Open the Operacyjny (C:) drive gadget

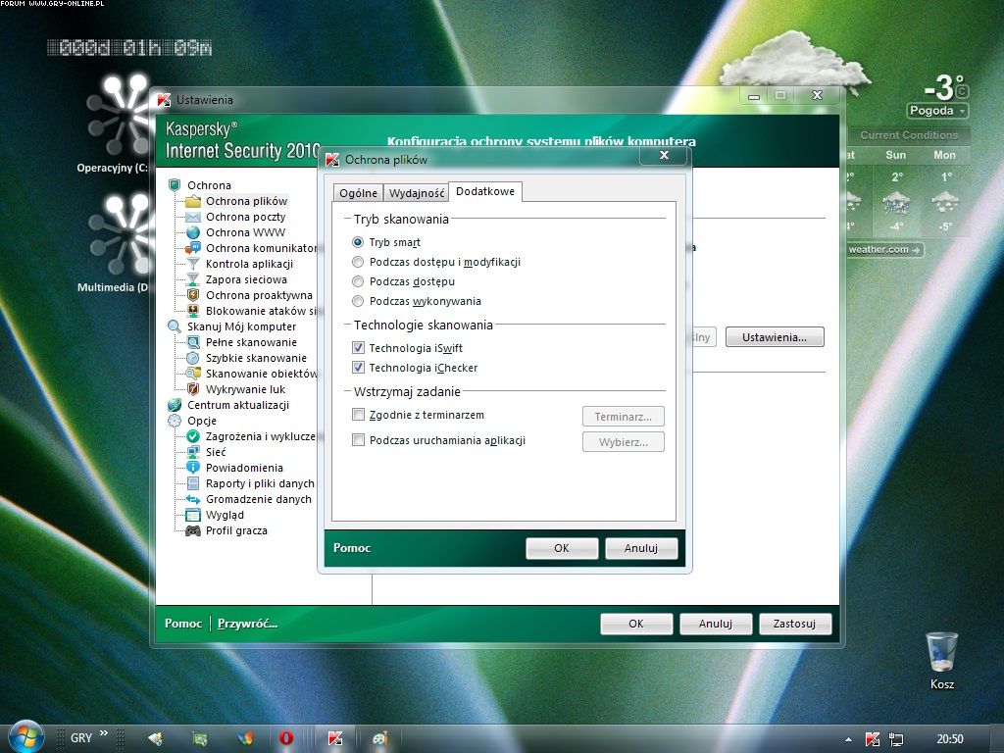tap(119, 124)
